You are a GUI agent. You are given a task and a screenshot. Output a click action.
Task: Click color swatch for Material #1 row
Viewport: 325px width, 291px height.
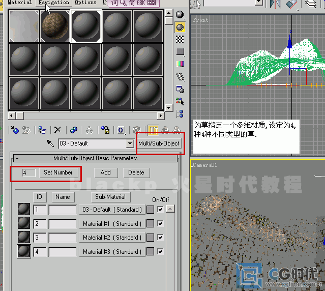(x=150, y=224)
